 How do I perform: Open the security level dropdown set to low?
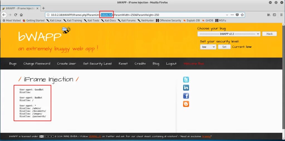pos(208,47)
